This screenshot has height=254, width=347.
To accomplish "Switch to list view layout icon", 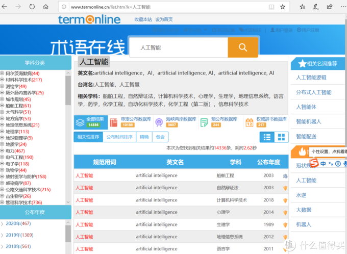I will (267, 137).
